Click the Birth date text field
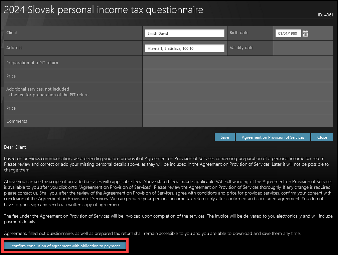The height and width of the screenshot is (255, 338). tap(288, 33)
